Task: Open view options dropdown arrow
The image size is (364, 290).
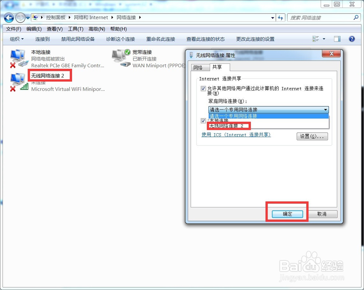Action: click(324, 39)
